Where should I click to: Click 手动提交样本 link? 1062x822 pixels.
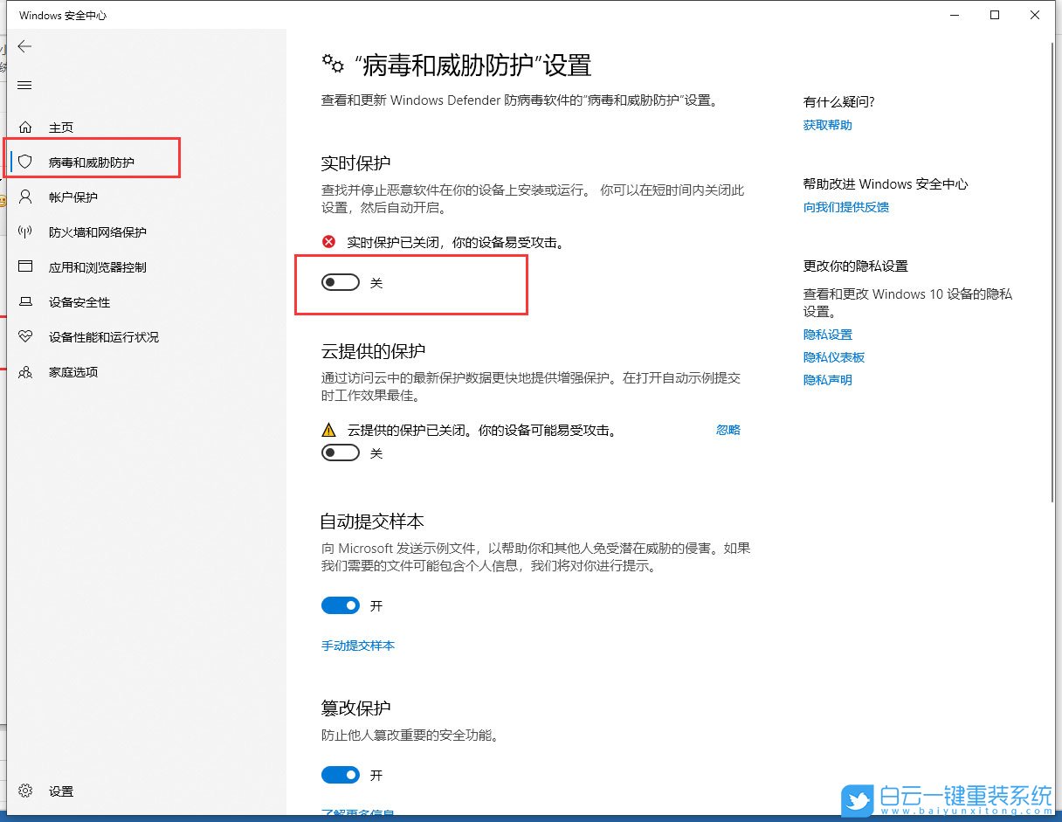359,646
